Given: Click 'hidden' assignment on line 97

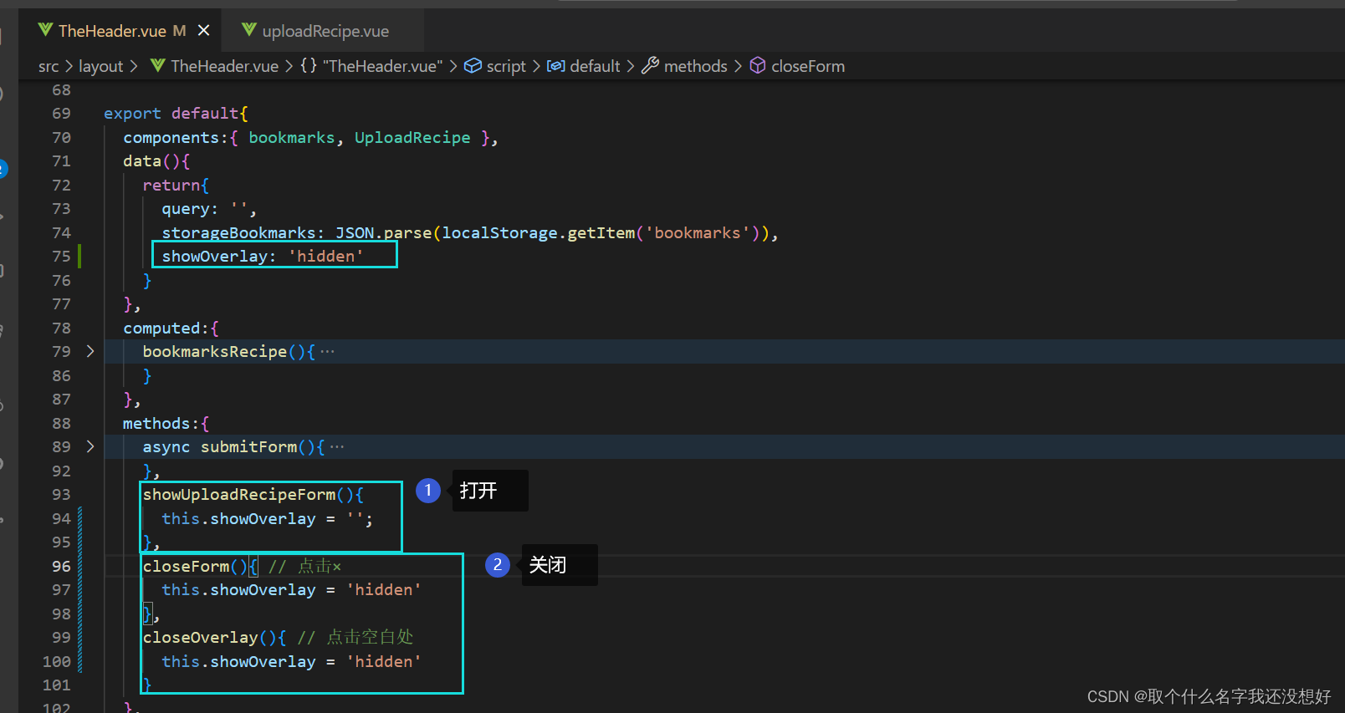Looking at the screenshot, I should [x=384, y=590].
